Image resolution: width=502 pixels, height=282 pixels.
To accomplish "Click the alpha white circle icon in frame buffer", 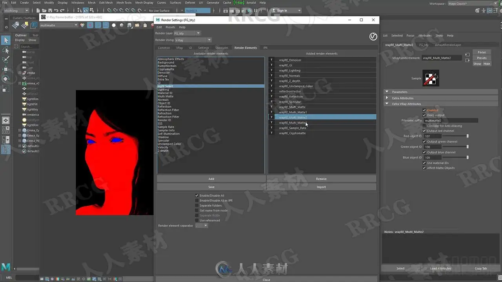I will pos(114,25).
